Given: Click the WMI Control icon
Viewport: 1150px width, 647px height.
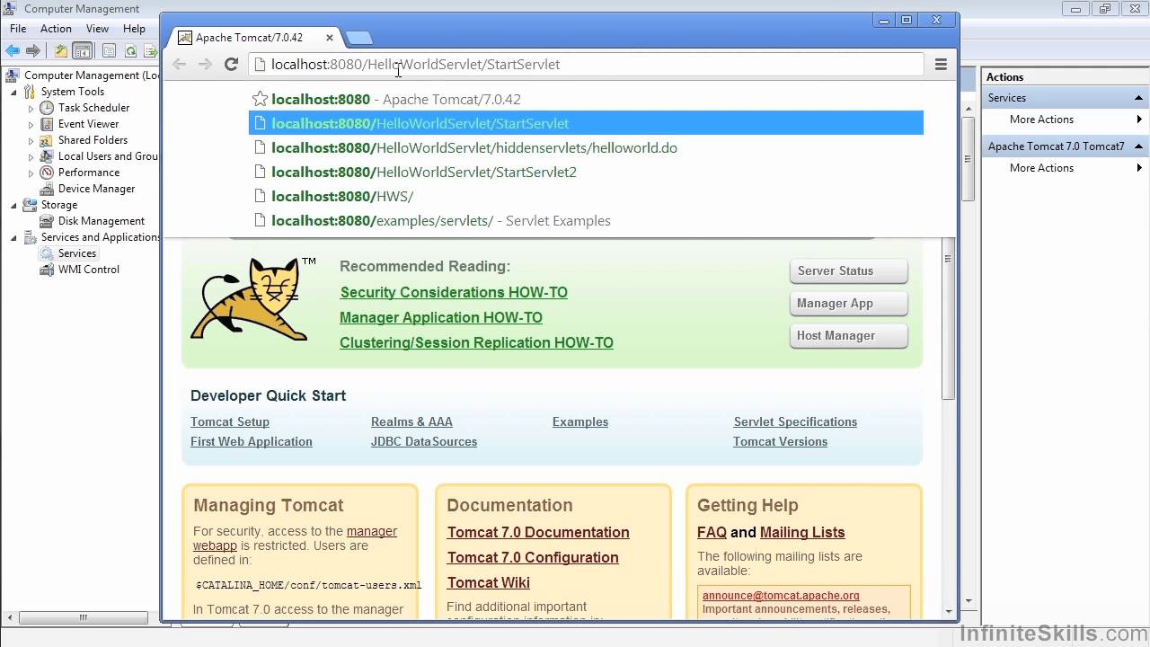Looking at the screenshot, I should (47, 270).
